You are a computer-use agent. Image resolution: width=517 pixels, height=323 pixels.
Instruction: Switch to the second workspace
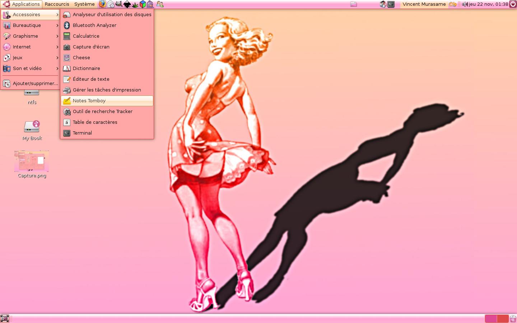coord(503,318)
